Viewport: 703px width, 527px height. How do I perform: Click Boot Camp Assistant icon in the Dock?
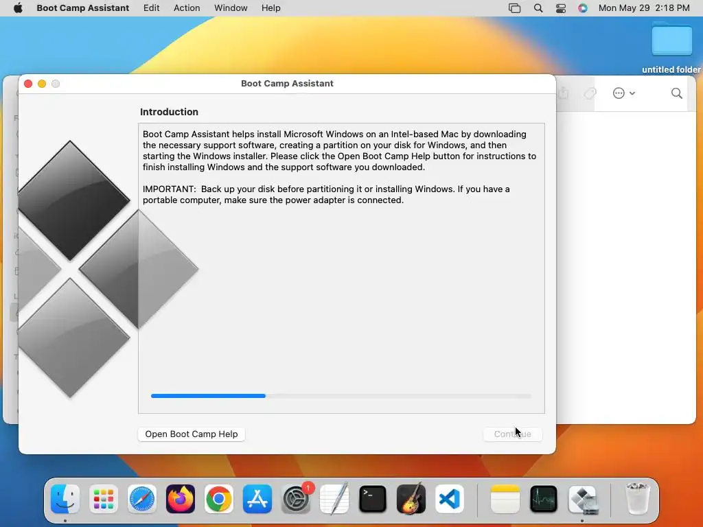pos(582,499)
